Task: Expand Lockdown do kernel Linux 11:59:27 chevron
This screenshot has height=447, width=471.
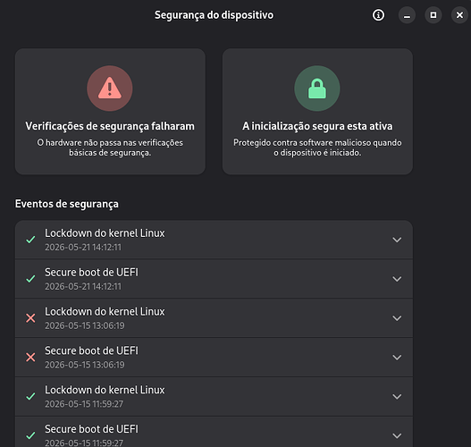Action: pyautogui.click(x=397, y=397)
